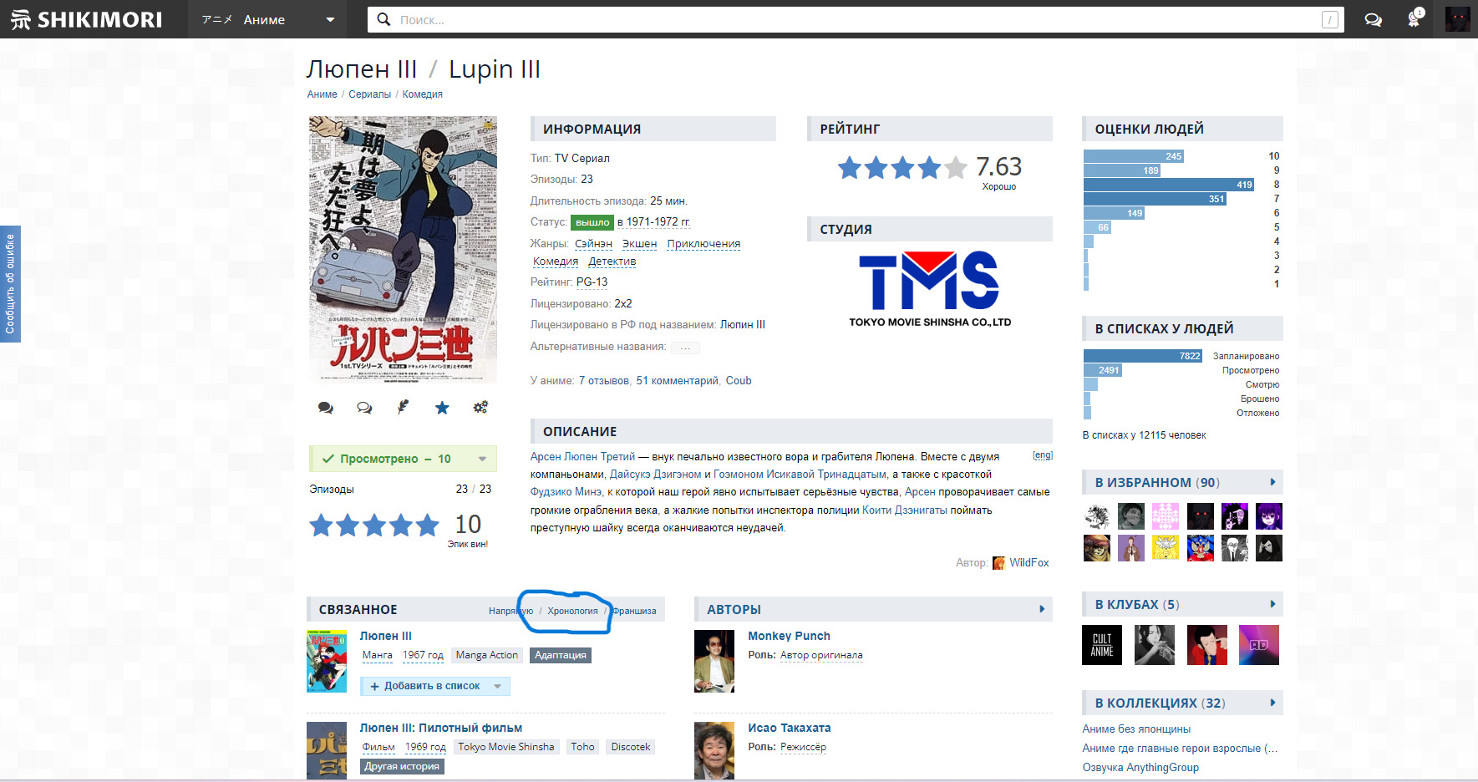Image resolution: width=1478 pixels, height=782 pixels.
Task: Toggle the description language via eng link
Action: pos(1042,455)
